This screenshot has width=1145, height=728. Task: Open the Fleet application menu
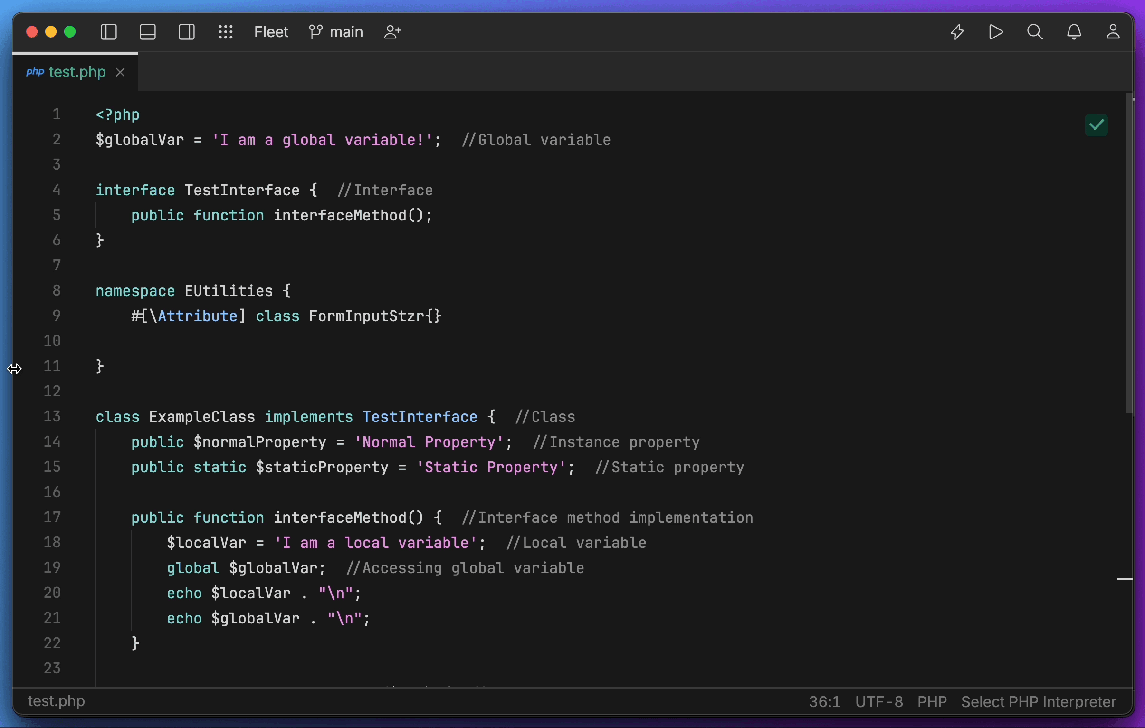[x=271, y=32]
